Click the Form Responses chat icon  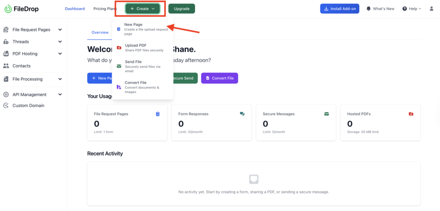pos(242,114)
